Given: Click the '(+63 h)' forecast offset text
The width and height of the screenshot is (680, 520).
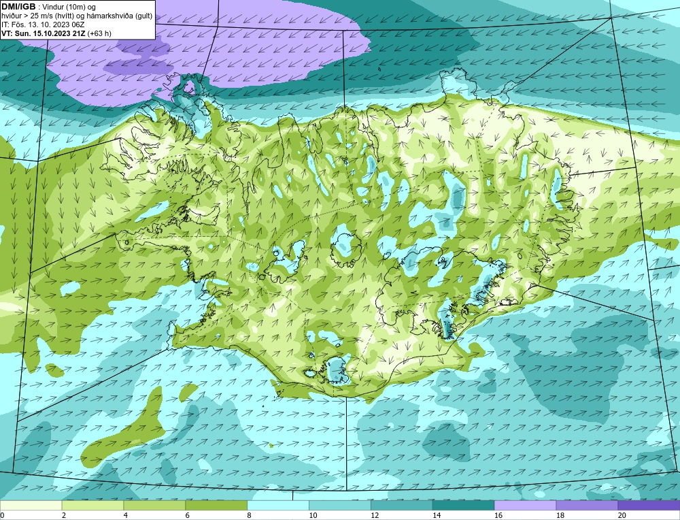Looking at the screenshot, I should [99, 33].
